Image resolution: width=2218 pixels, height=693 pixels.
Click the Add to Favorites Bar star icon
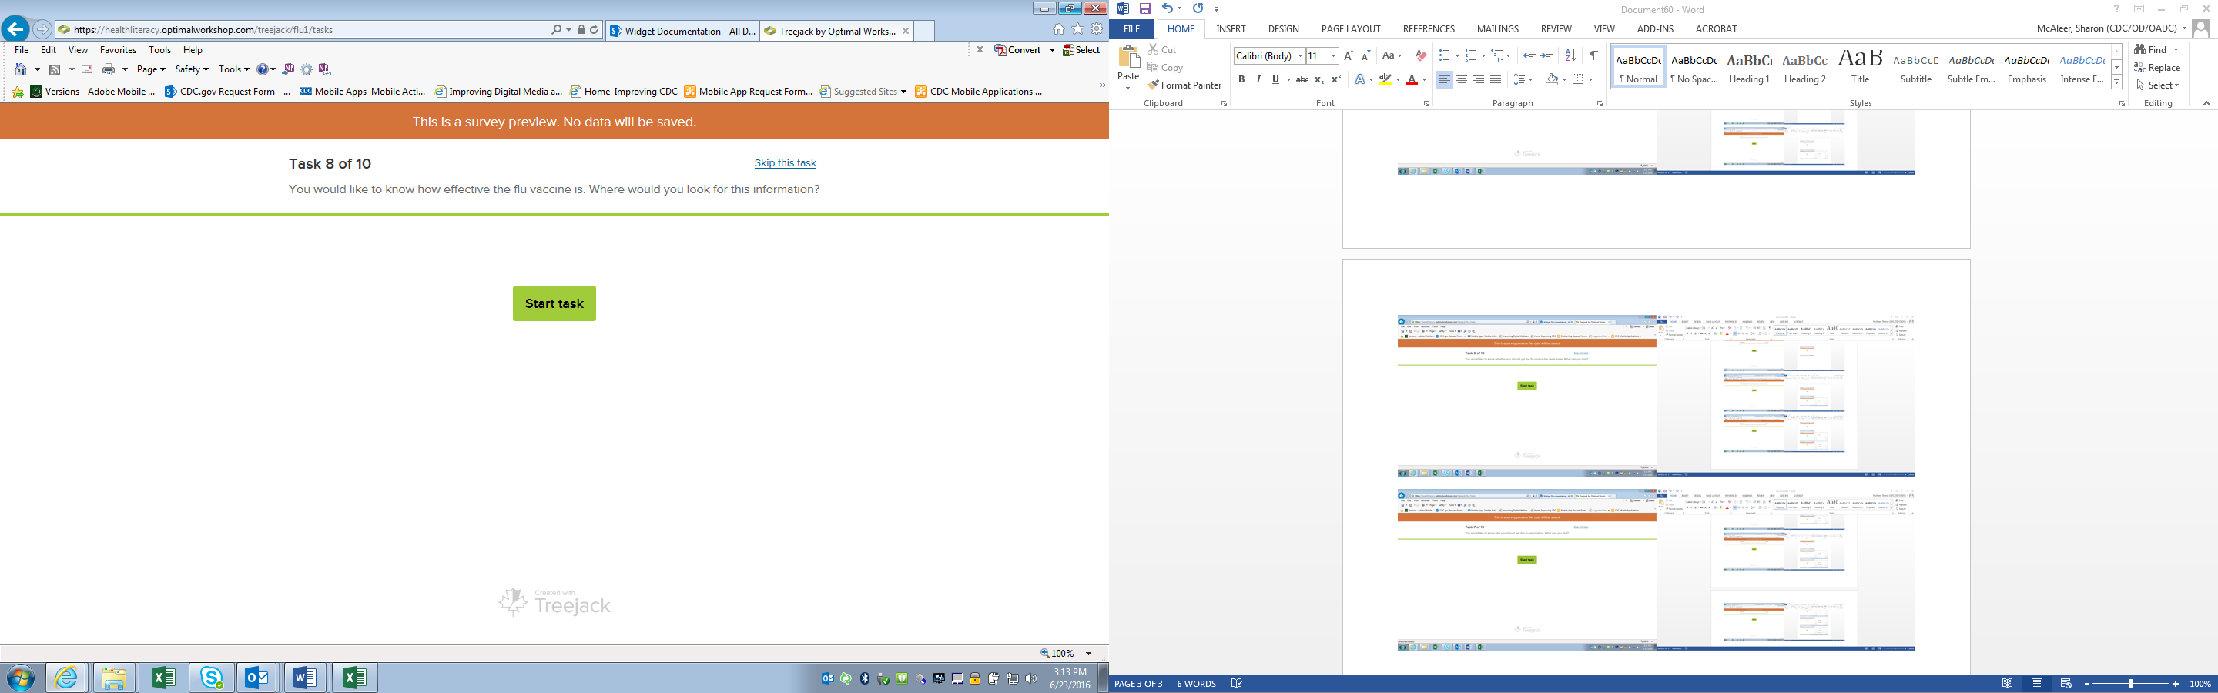click(17, 92)
